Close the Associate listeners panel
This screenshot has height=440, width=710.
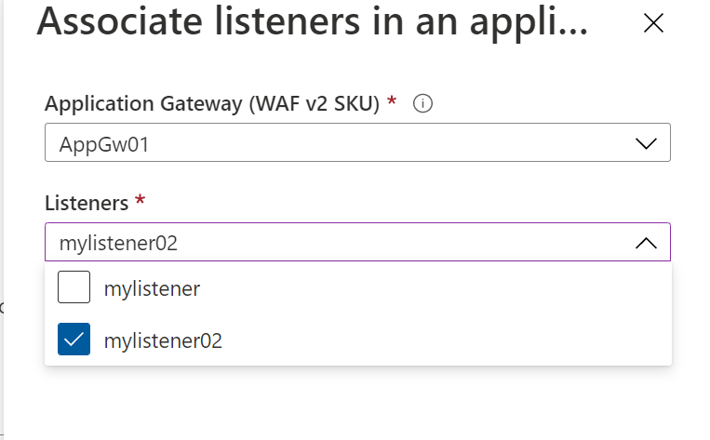[653, 24]
